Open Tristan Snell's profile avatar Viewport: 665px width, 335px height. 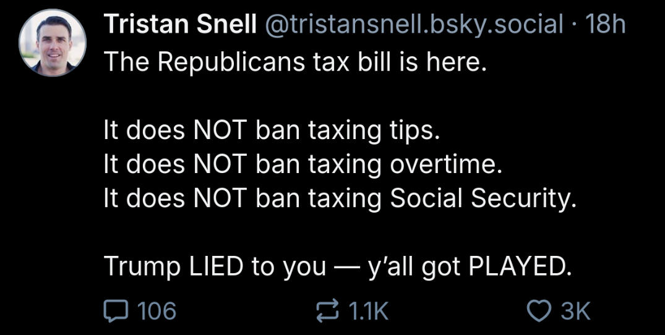click(x=53, y=43)
